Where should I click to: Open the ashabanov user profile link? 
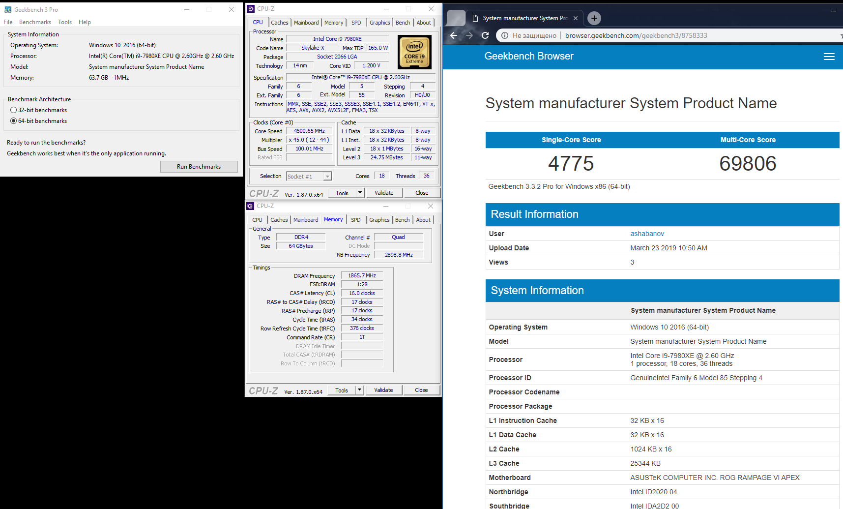[647, 234]
